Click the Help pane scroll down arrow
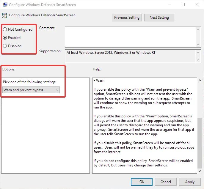Image resolution: width=204 pixels, height=189 pixels. coord(200,171)
